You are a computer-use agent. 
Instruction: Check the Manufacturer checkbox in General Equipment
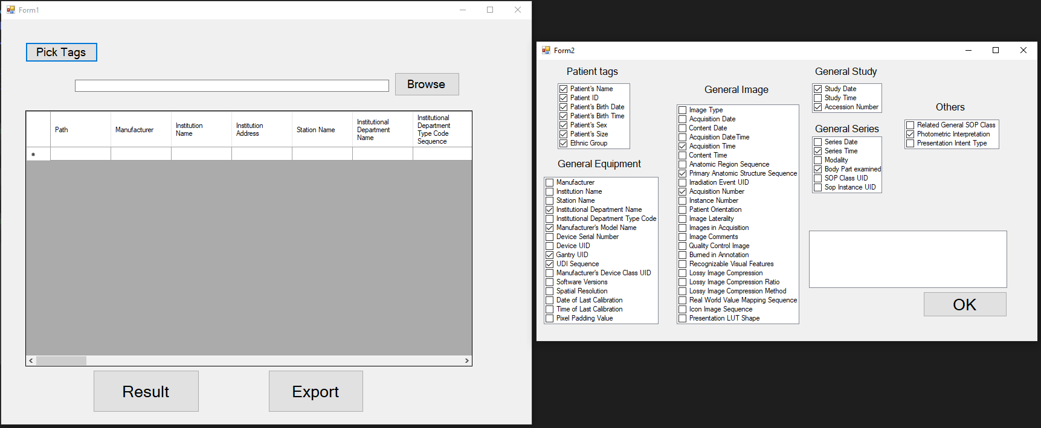tap(550, 182)
